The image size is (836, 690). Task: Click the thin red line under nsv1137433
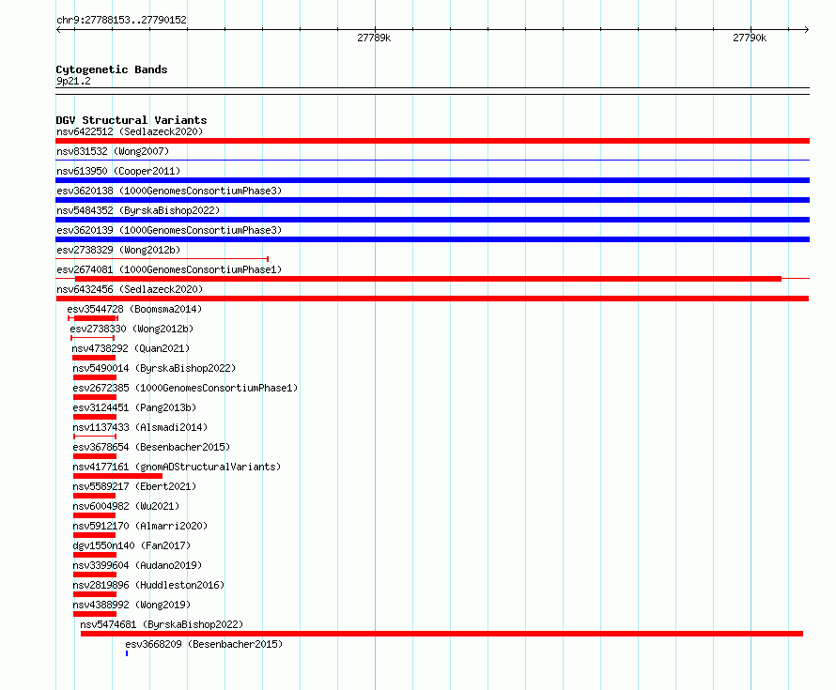coord(95,437)
